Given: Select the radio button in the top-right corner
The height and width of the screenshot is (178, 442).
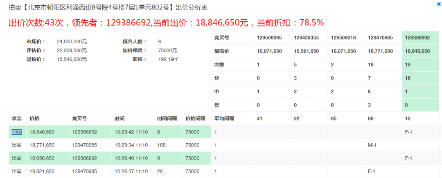Looking at the screenshot, I should pos(439,4).
